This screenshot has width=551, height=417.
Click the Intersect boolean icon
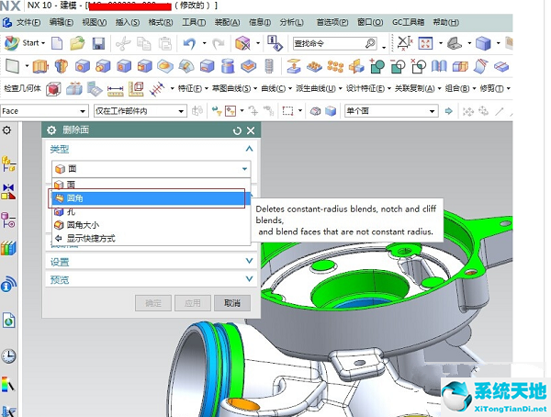(x=418, y=66)
